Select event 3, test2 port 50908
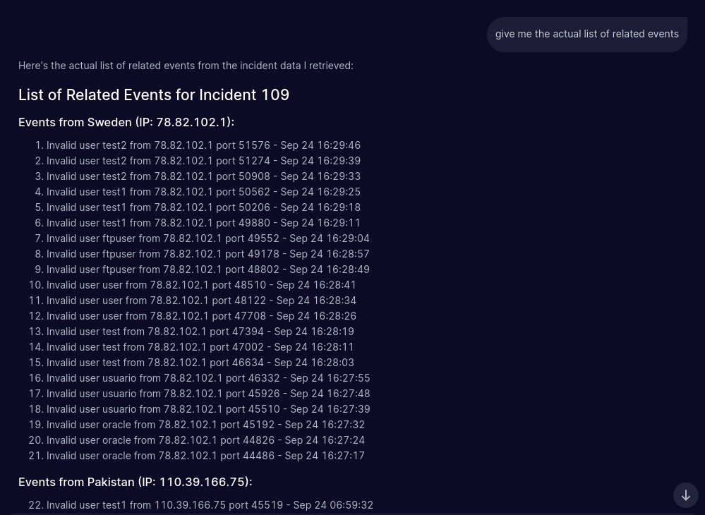The image size is (705, 515). (x=203, y=176)
